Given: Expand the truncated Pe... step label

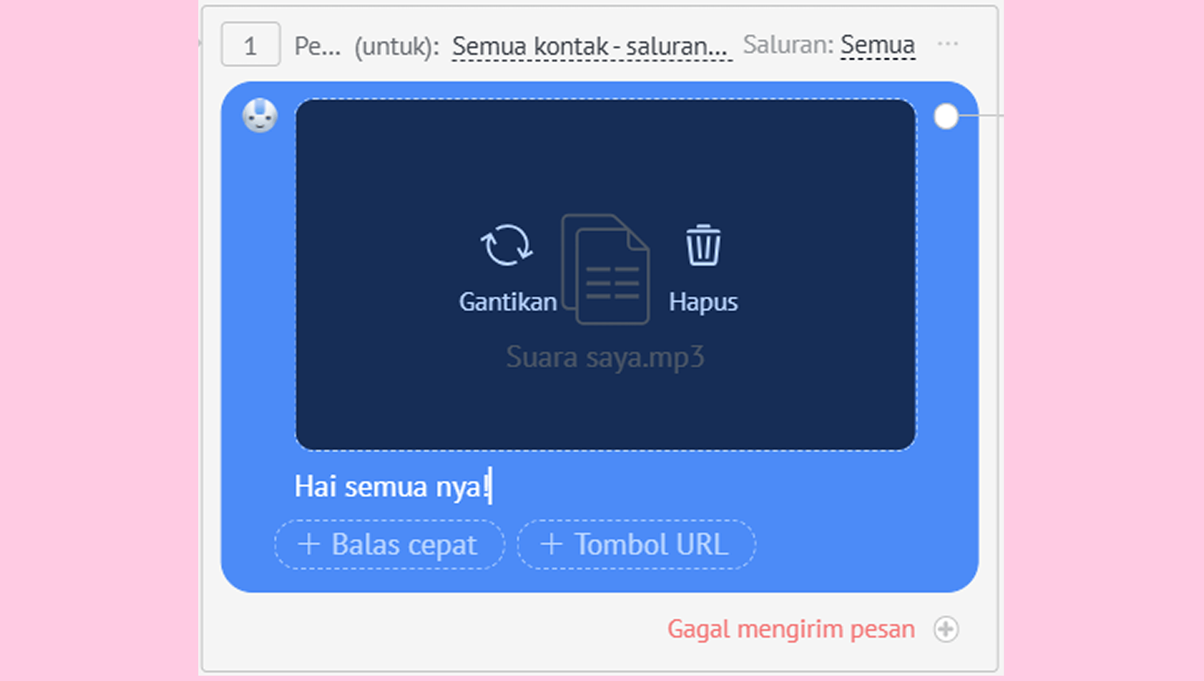Looking at the screenshot, I should tap(317, 46).
